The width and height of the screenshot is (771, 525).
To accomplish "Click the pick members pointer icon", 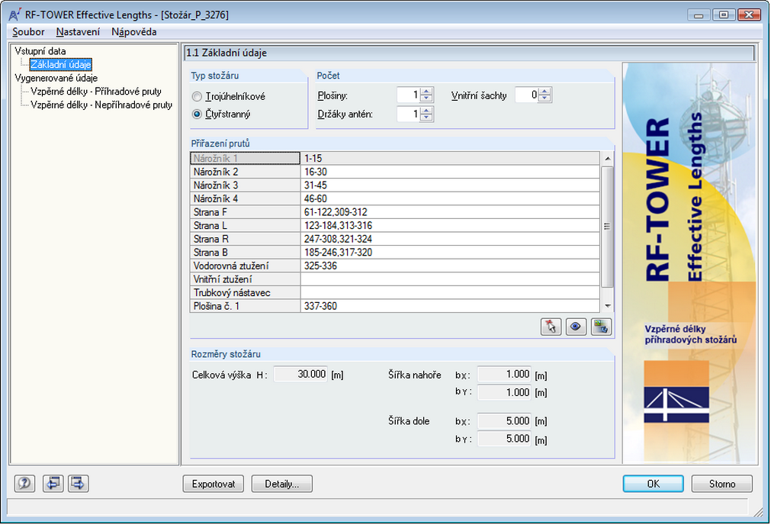I will [x=551, y=327].
